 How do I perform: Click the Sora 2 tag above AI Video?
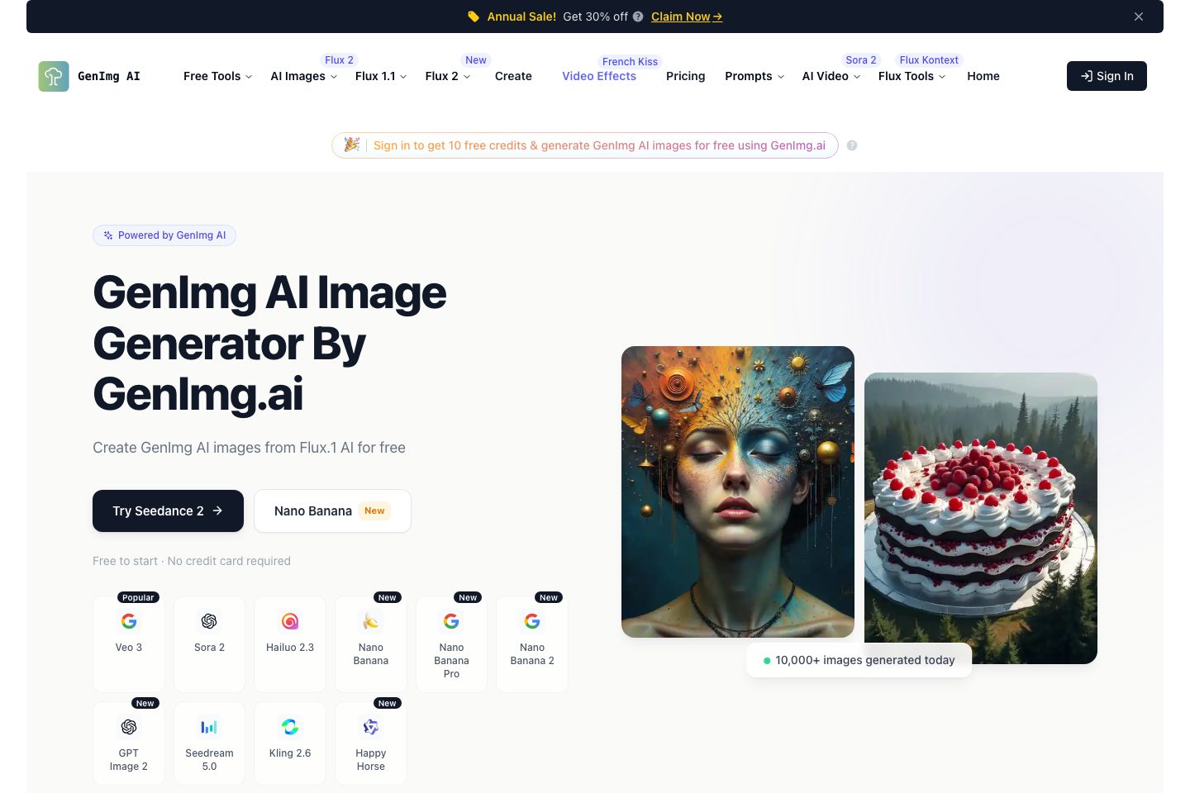pos(861,60)
